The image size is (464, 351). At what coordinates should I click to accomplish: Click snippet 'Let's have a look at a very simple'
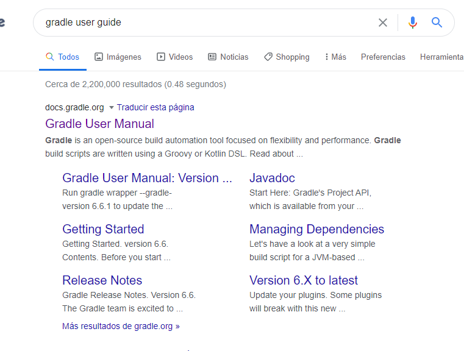coord(312,244)
